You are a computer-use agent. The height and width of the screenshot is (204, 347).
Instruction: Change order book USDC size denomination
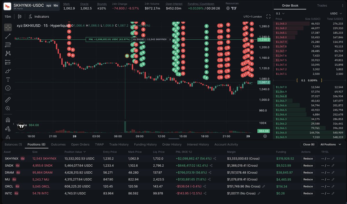[x=336, y=14]
